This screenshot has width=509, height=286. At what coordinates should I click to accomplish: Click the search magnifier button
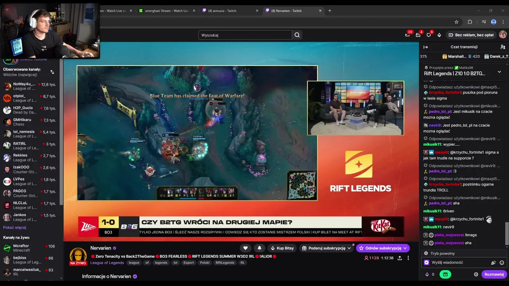coord(297,35)
